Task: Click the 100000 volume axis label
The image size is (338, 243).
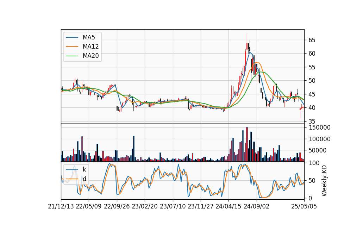Action: [320, 139]
